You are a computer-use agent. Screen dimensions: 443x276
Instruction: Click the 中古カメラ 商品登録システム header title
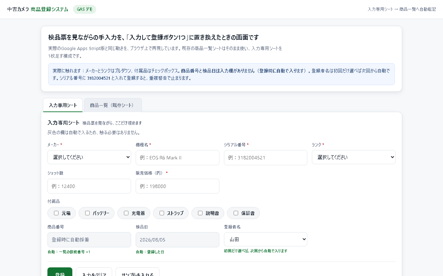point(38,9)
